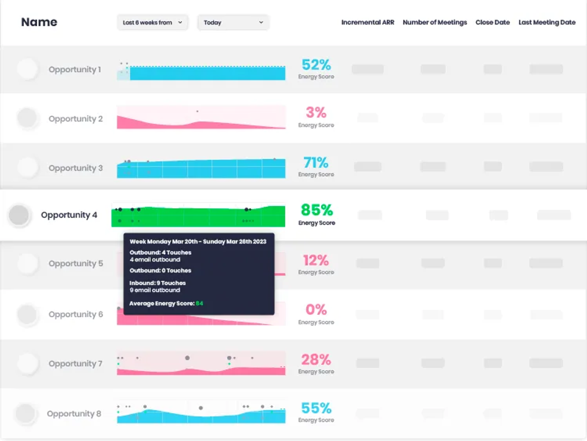Click Opportunity 2 pink energy chart
The image size is (587, 441).
[201, 117]
